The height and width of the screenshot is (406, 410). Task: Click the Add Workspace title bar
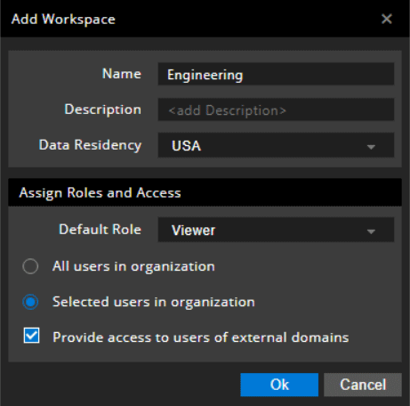205,19
